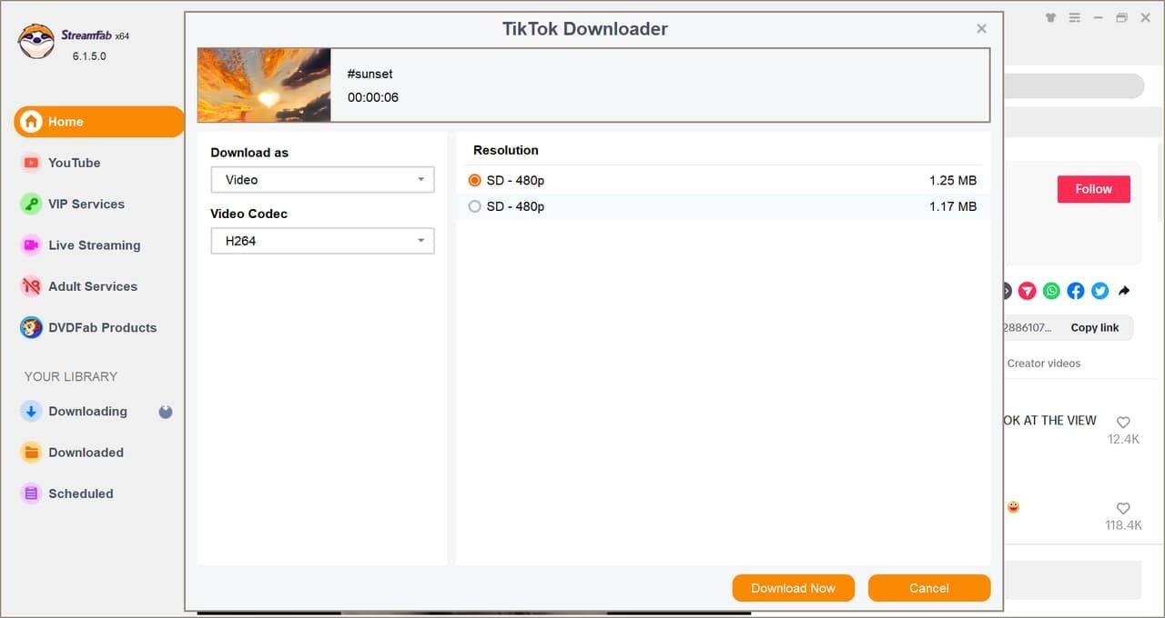The image size is (1165, 618).
Task: Like the comment with 118.4K hearts
Action: coord(1123,509)
